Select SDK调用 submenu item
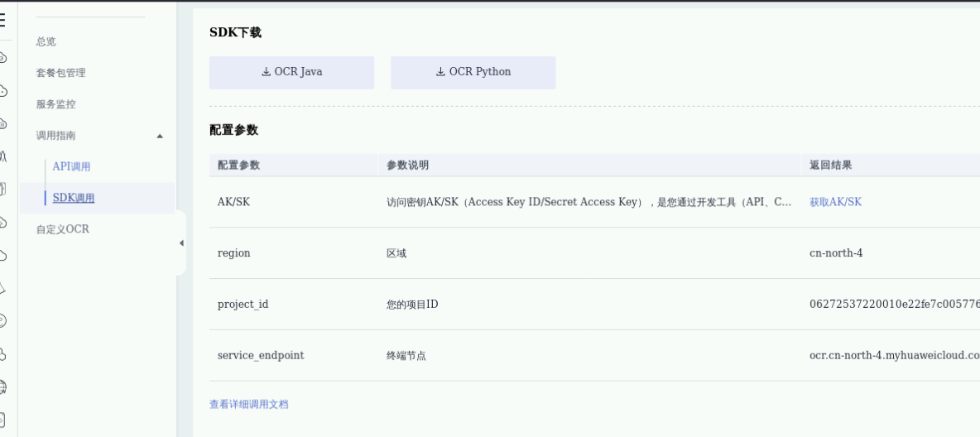 click(74, 198)
